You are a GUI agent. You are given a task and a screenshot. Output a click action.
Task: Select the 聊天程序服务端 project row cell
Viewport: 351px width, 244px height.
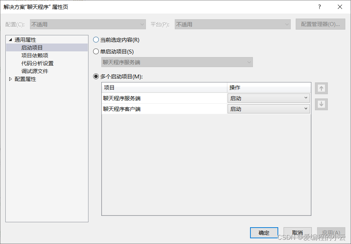(x=164, y=98)
